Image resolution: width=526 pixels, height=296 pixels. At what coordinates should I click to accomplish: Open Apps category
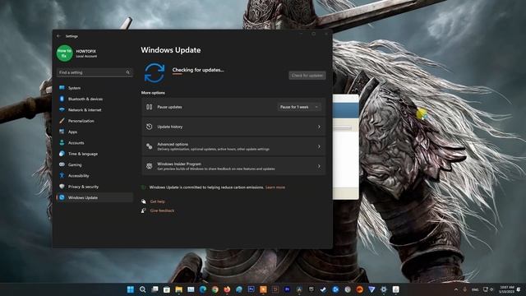[x=95, y=132]
